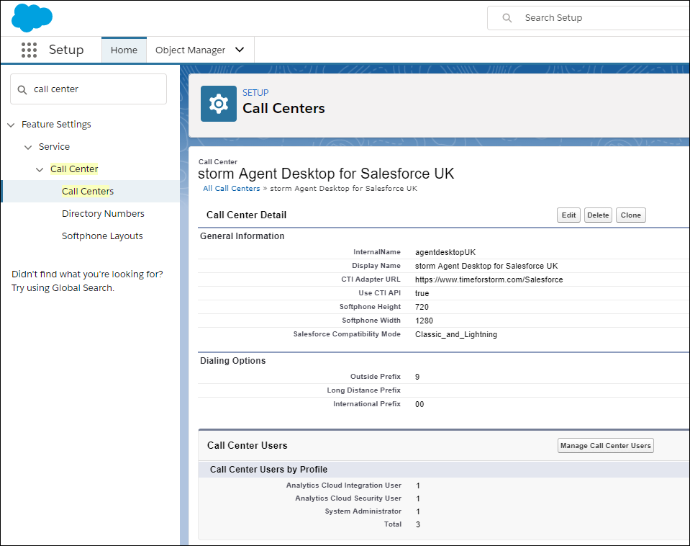Click the Service label in the tree
690x546 pixels.
54,147
